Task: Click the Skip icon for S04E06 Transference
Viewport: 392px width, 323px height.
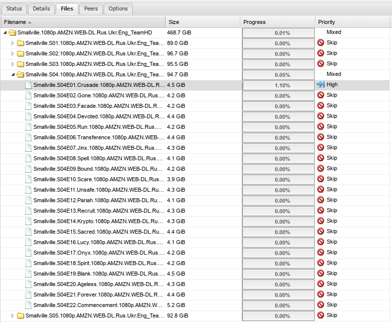Action: [321, 137]
